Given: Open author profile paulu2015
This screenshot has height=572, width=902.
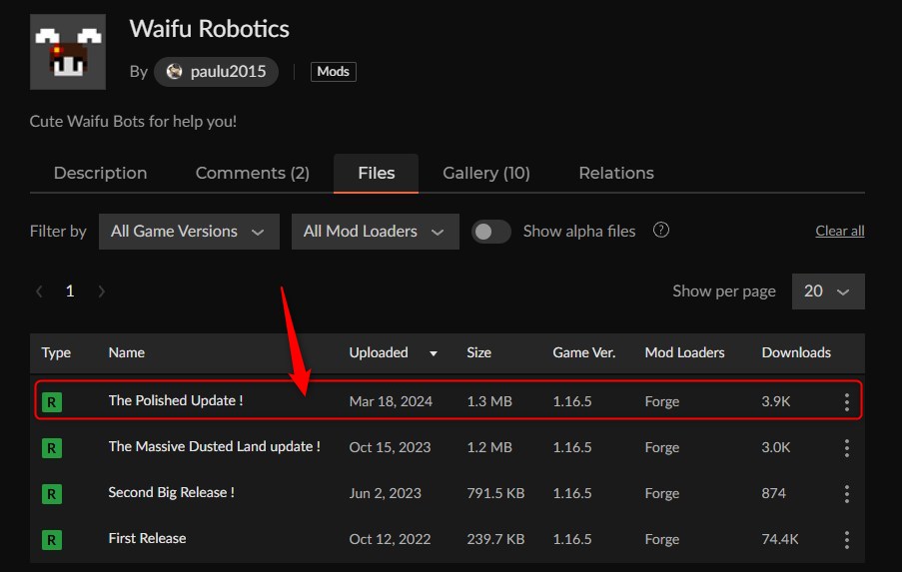Looking at the screenshot, I should [217, 72].
